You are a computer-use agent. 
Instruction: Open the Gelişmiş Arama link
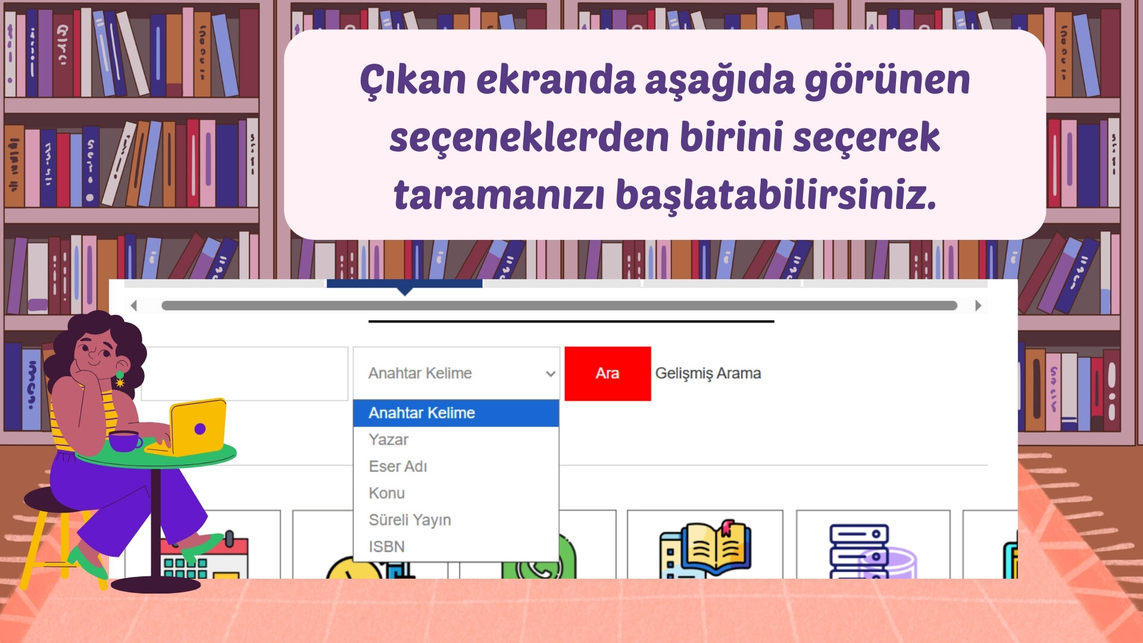708,373
